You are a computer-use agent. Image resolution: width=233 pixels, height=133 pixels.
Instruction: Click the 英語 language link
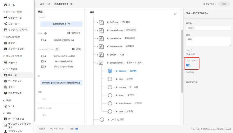click(x=76, y=129)
